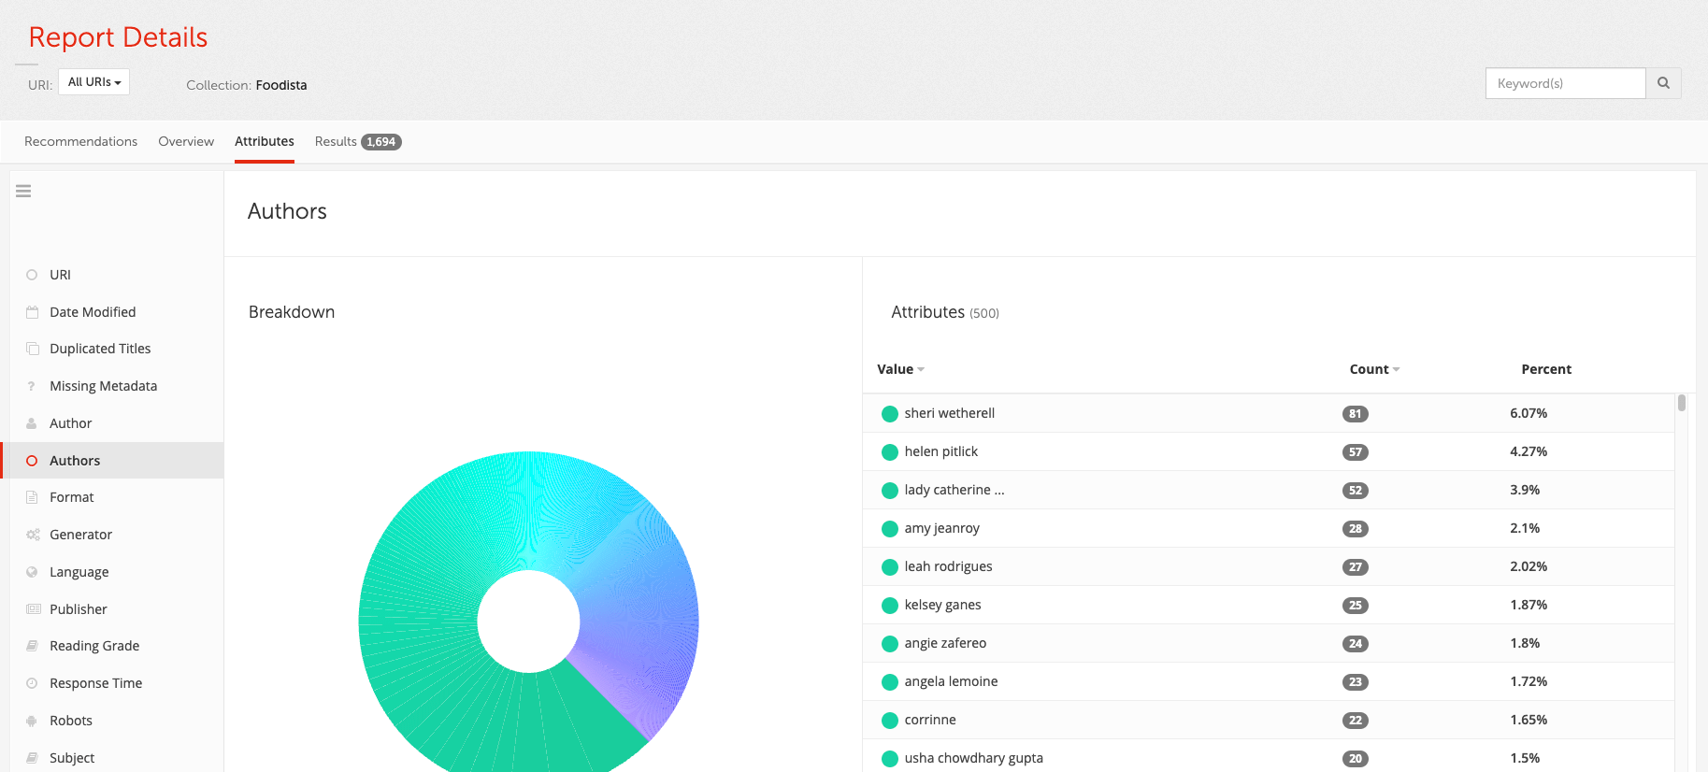Select the lady catherine ... row
Screen dimensions: 1708x772
(1269, 490)
